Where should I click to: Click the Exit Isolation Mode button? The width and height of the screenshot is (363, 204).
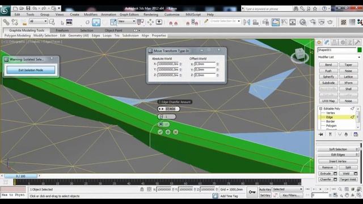point(31,70)
